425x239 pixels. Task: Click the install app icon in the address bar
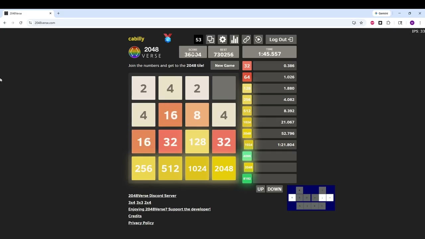[x=354, y=23]
